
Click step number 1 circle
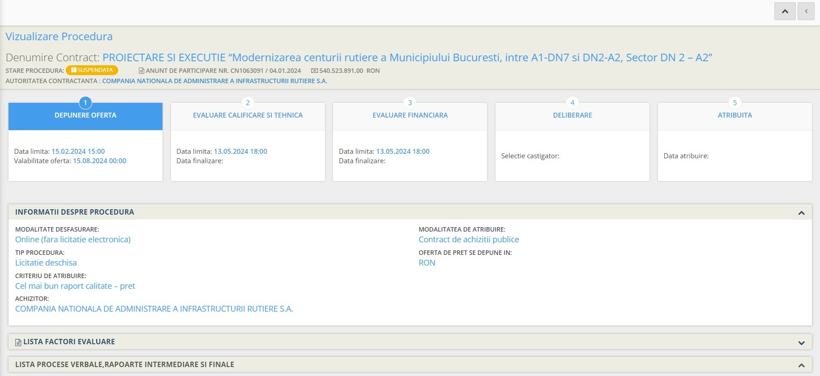(x=85, y=103)
